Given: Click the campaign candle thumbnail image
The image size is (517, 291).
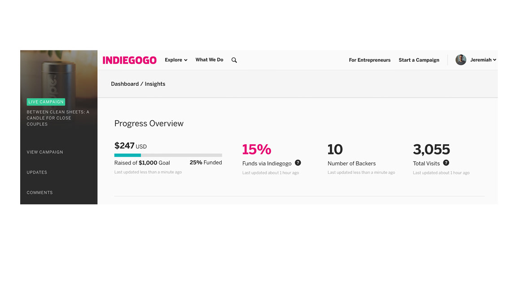Looking at the screenshot, I should click(x=59, y=74).
